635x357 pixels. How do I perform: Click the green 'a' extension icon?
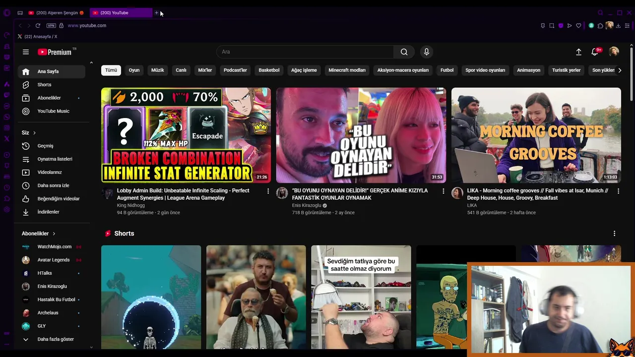(x=591, y=25)
